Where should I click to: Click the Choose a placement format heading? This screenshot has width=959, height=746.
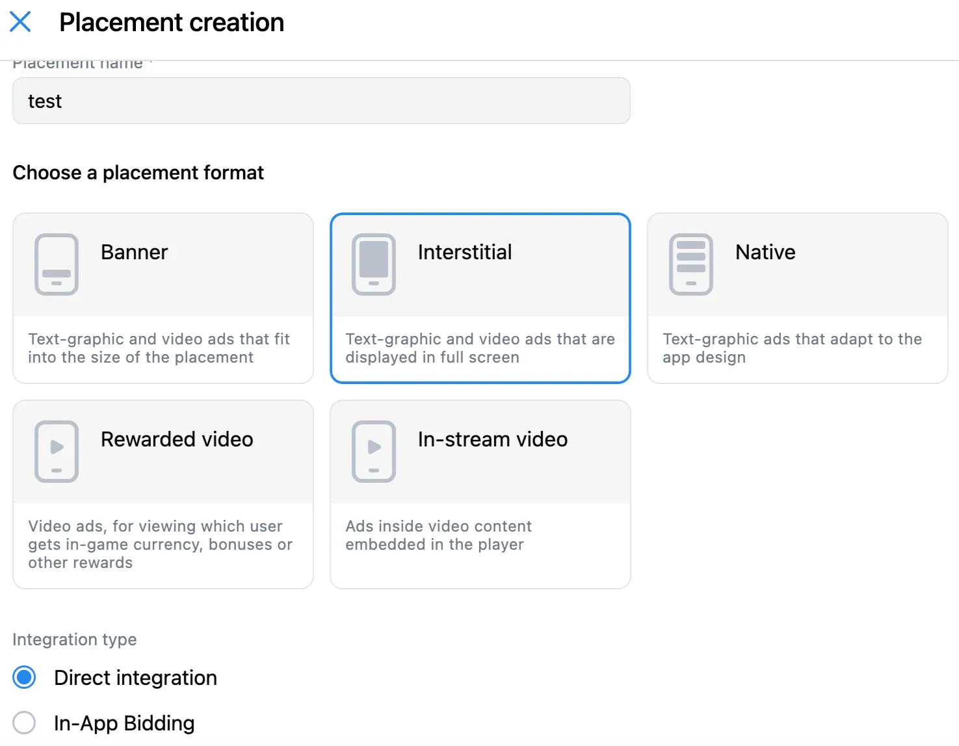pos(138,172)
